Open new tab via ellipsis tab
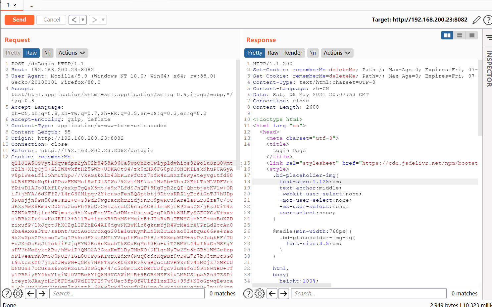This screenshot has height=307, width=492. [x=31, y=5]
